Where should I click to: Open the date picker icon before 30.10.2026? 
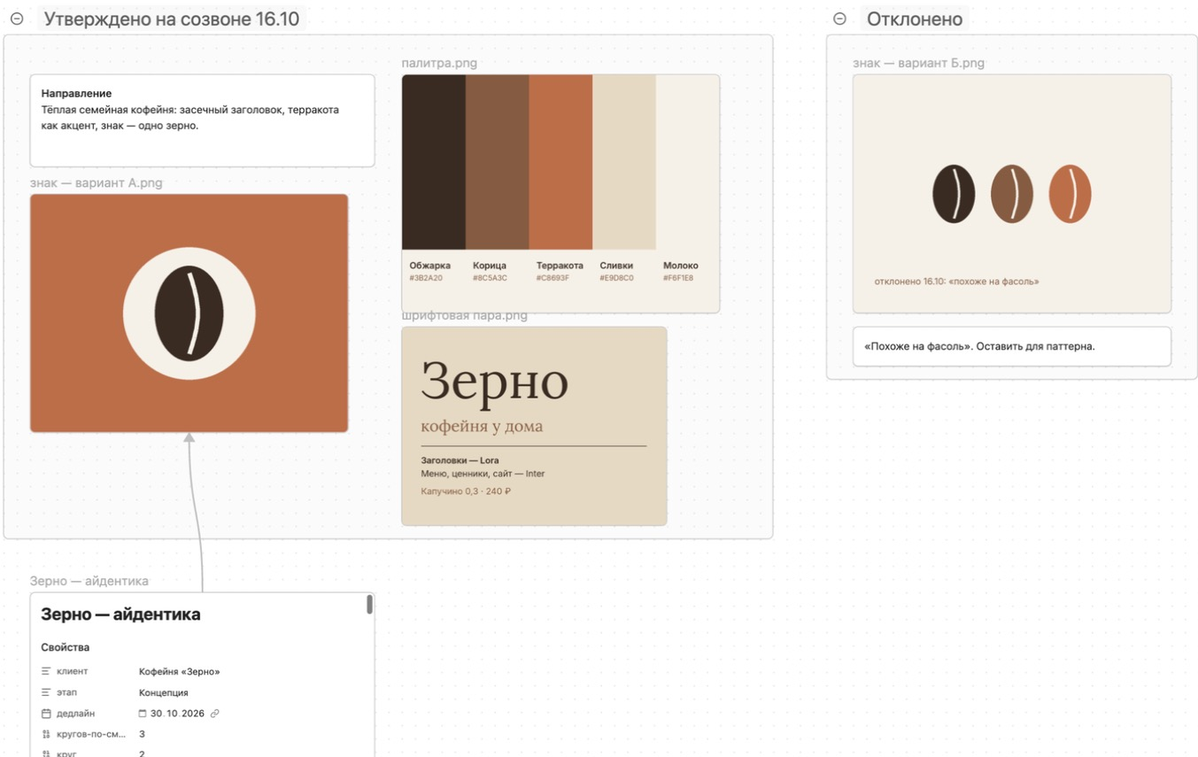pyautogui.click(x=143, y=714)
